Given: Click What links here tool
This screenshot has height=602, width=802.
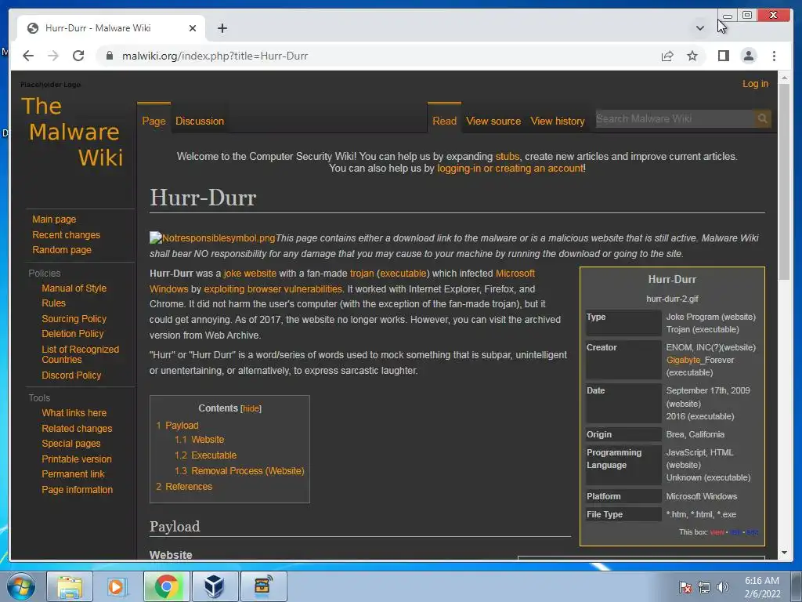Looking at the screenshot, I should [74, 413].
